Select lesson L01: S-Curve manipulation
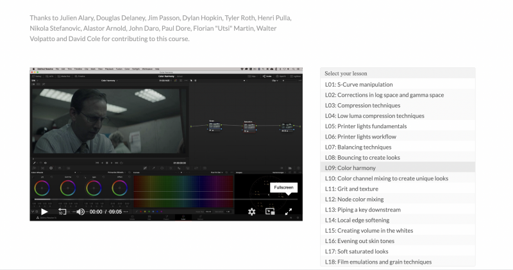Viewport: 513px width, 270px height. coord(398,85)
